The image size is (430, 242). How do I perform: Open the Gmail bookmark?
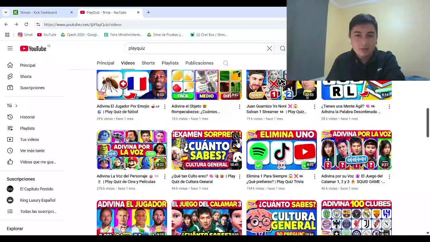pos(25,35)
